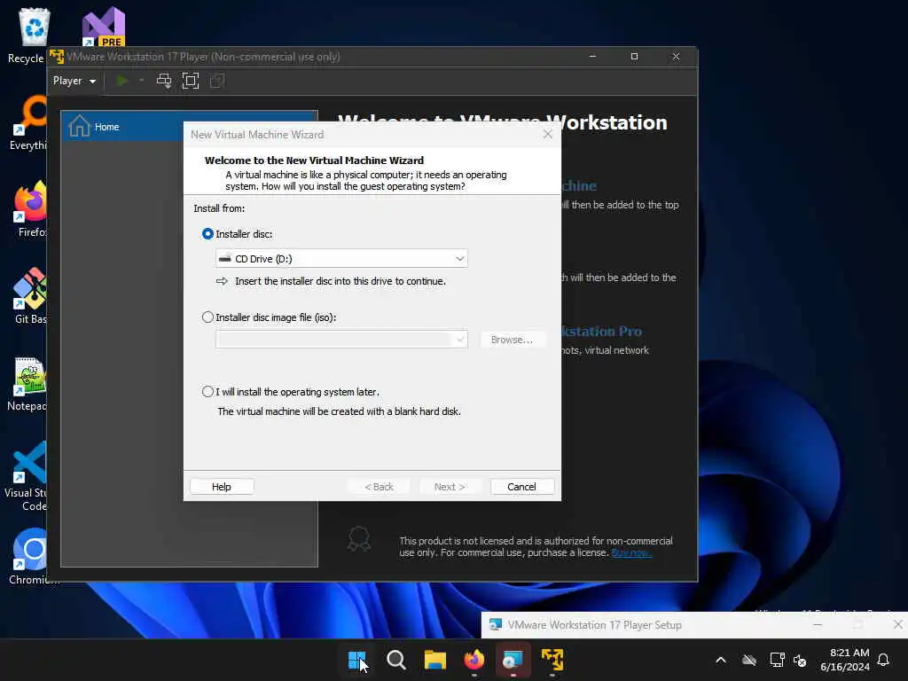Cancel the New Virtual Machine Wizard
This screenshot has width=908, height=681.
pos(521,487)
